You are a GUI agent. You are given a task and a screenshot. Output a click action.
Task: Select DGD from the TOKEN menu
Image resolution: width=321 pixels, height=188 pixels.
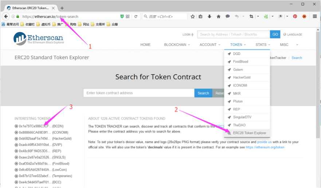[247, 54]
